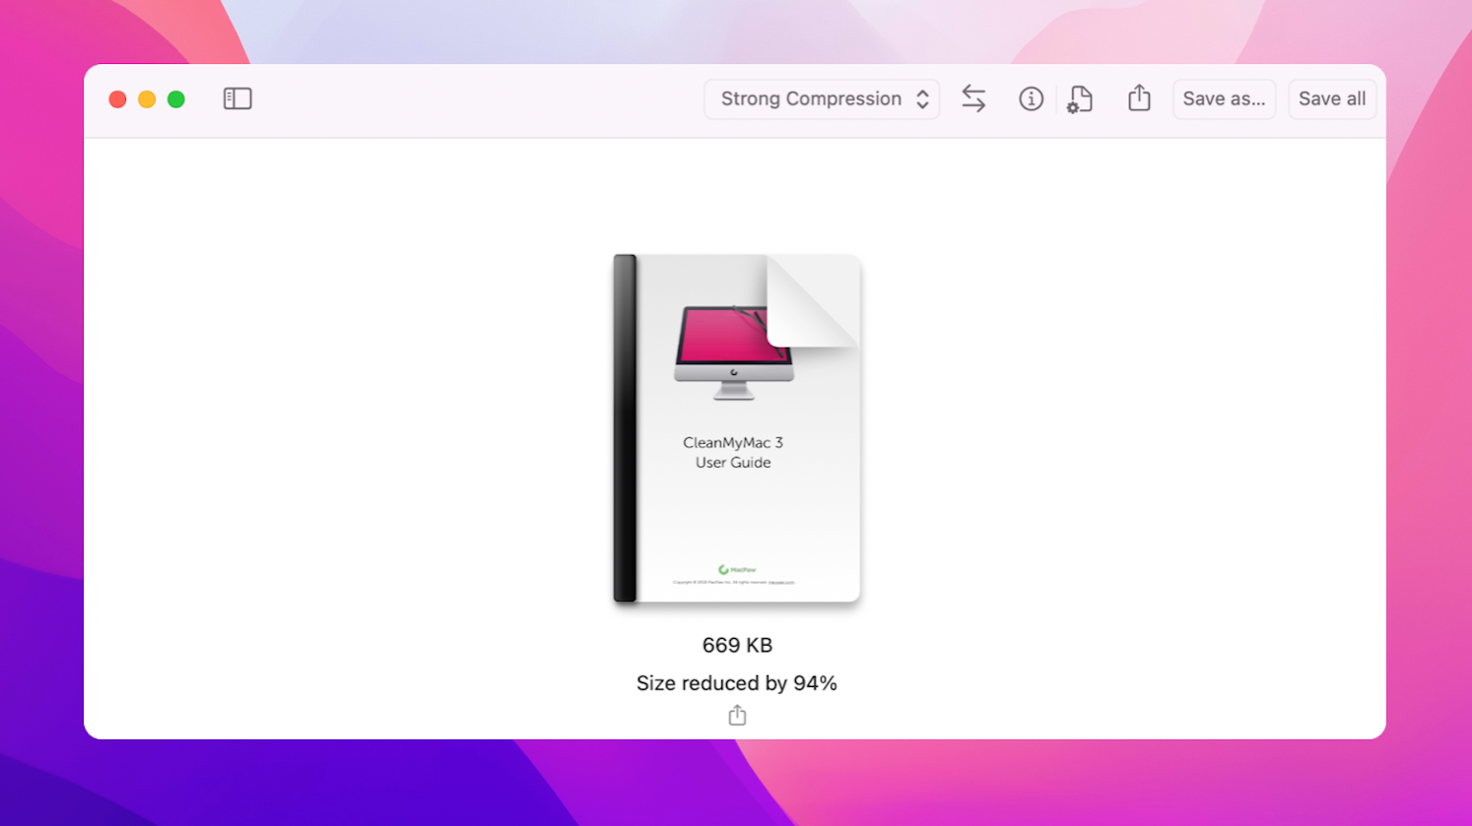Click the Save as... button
The height and width of the screenshot is (826, 1472).
click(x=1224, y=98)
